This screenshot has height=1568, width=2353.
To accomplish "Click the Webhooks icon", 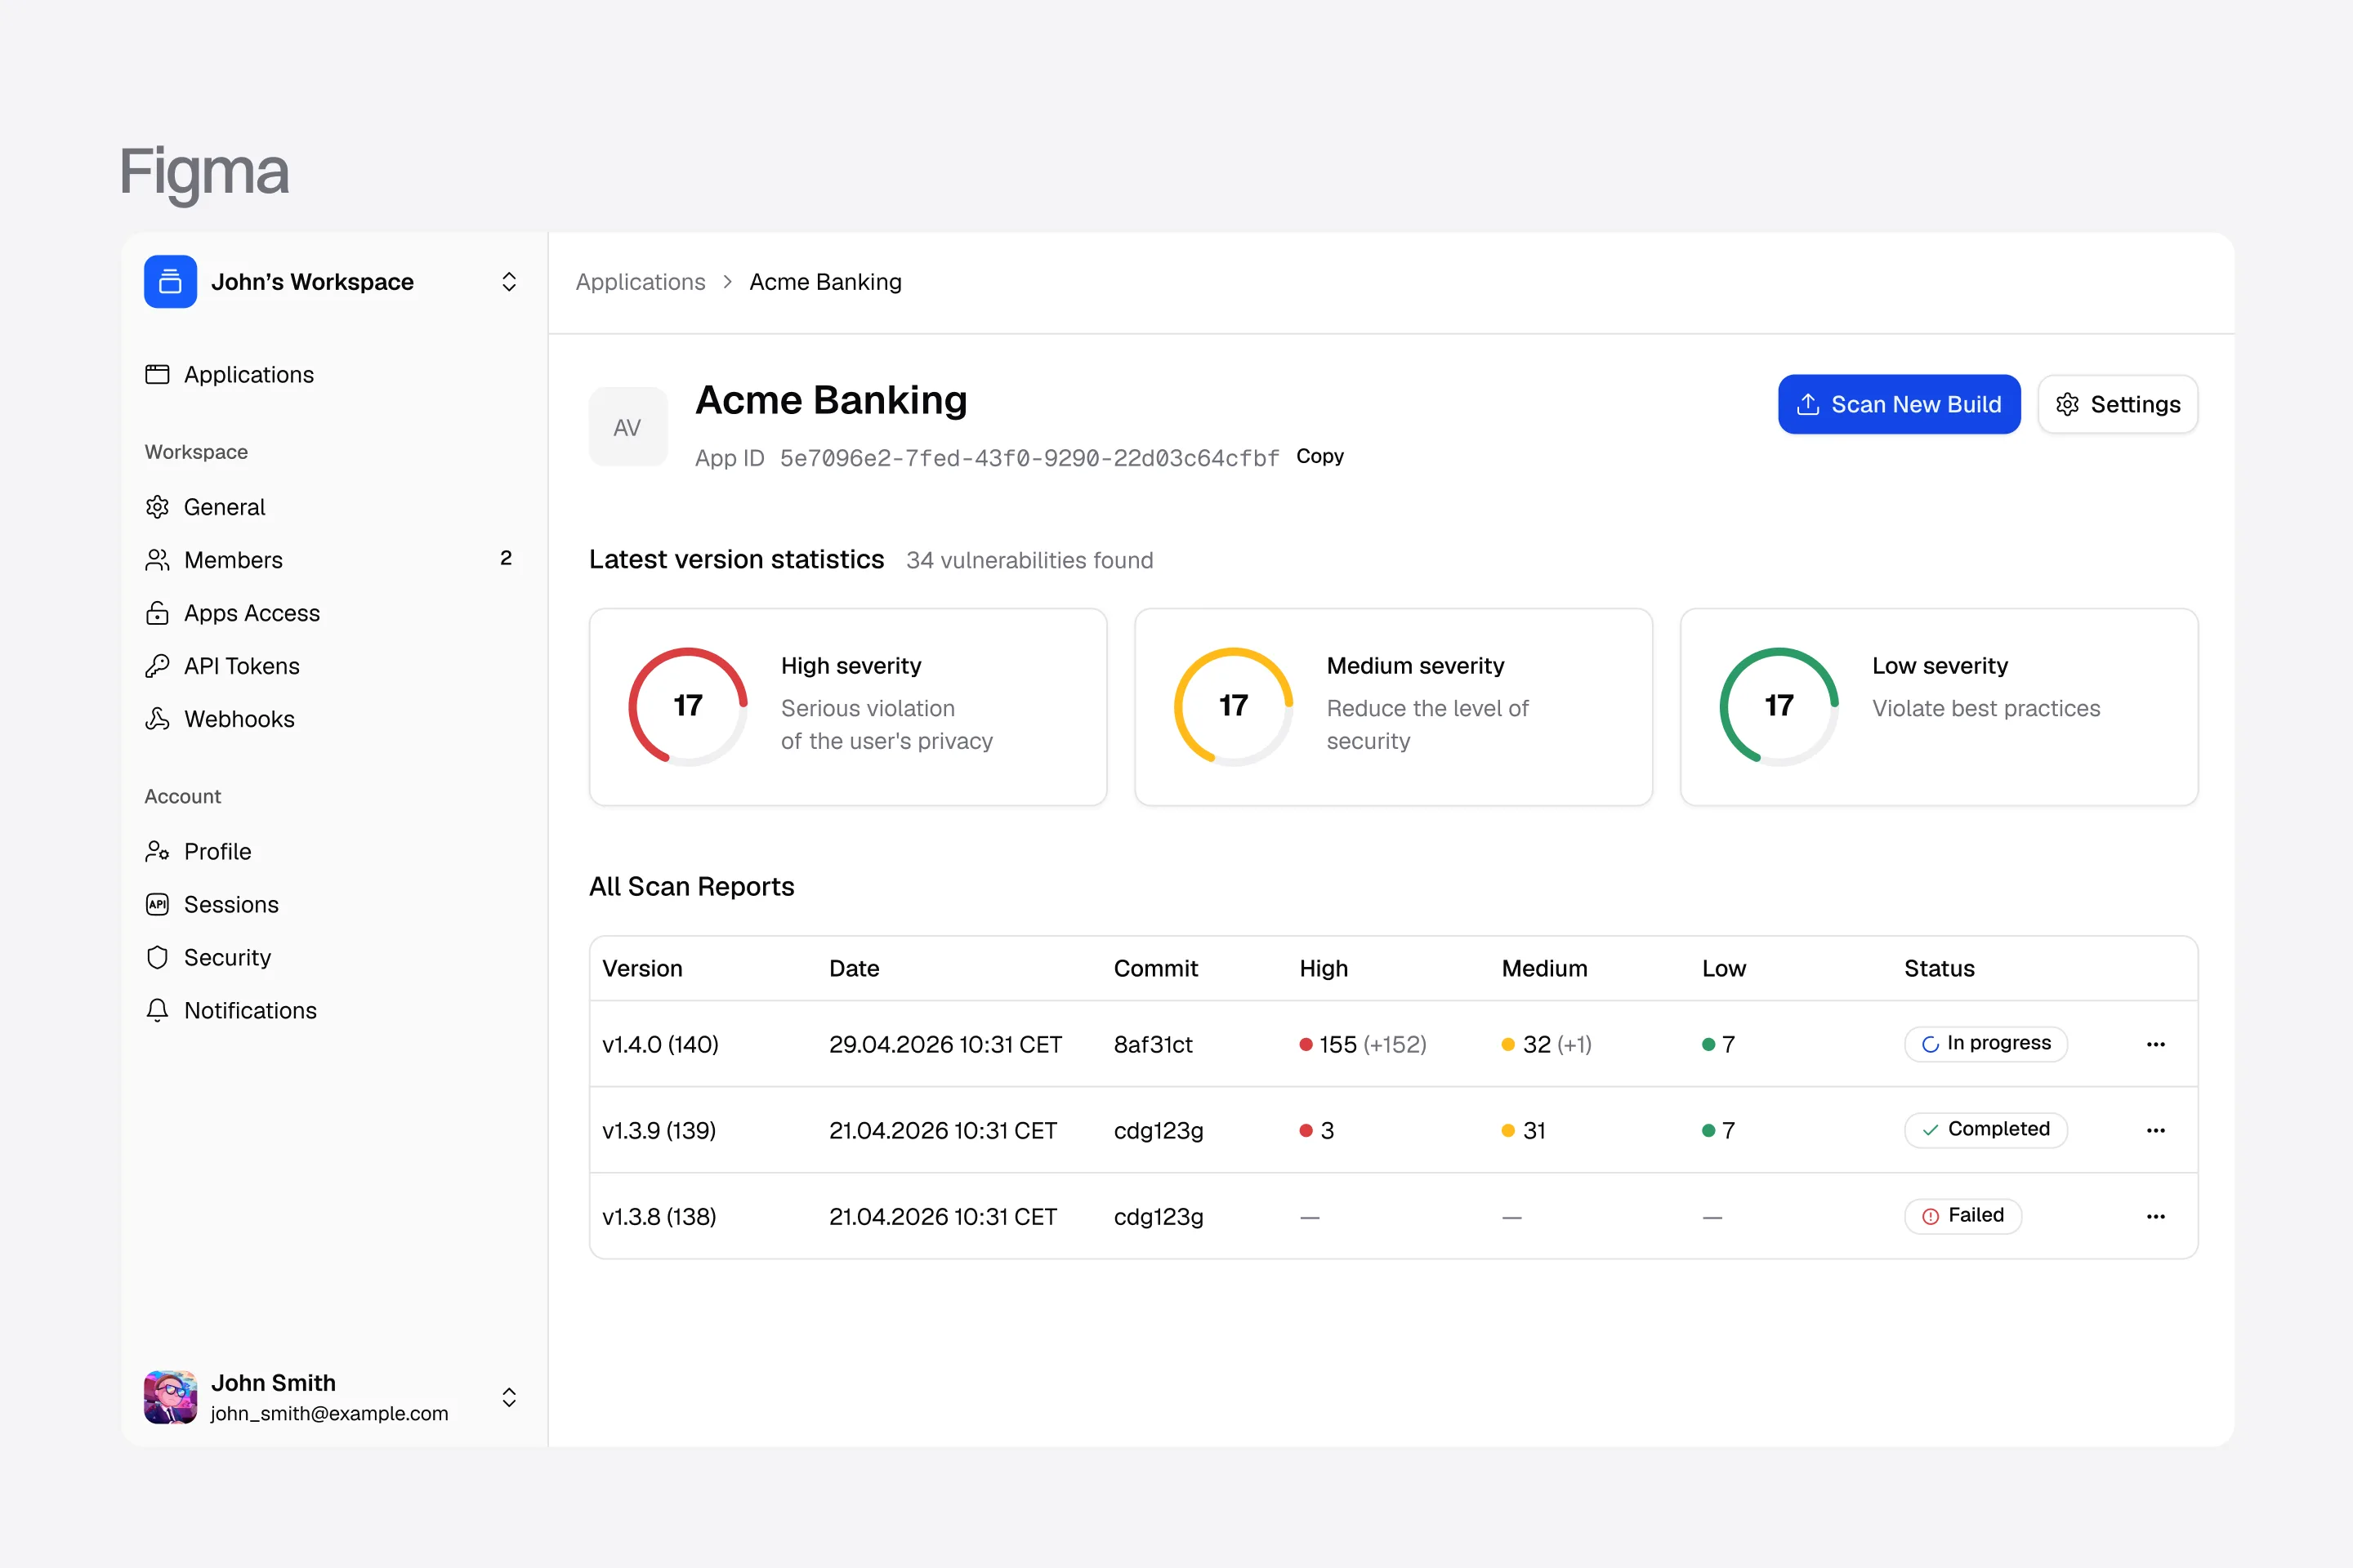I will (157, 719).
